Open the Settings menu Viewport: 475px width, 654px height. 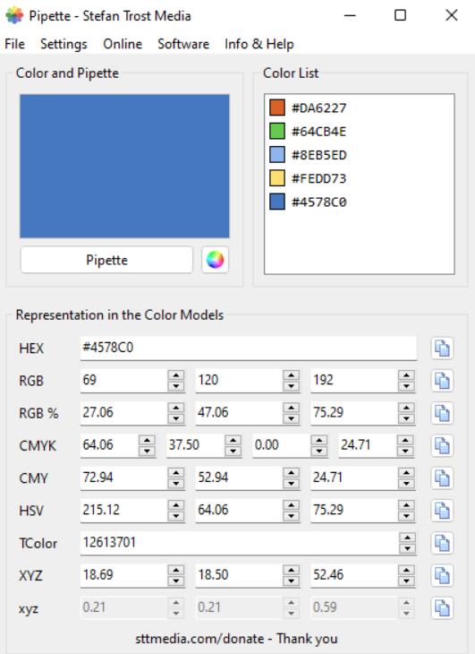pos(64,44)
